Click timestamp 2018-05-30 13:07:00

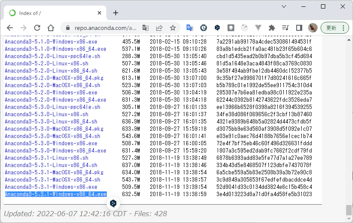click(178, 78)
